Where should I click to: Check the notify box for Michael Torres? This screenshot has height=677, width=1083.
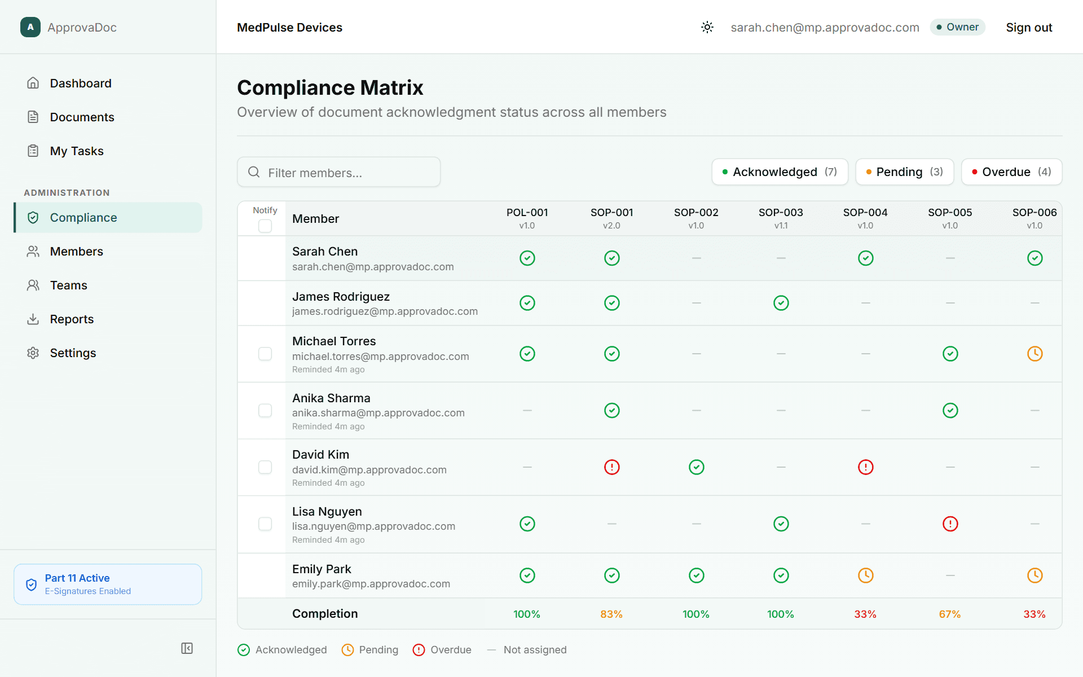coord(265,354)
